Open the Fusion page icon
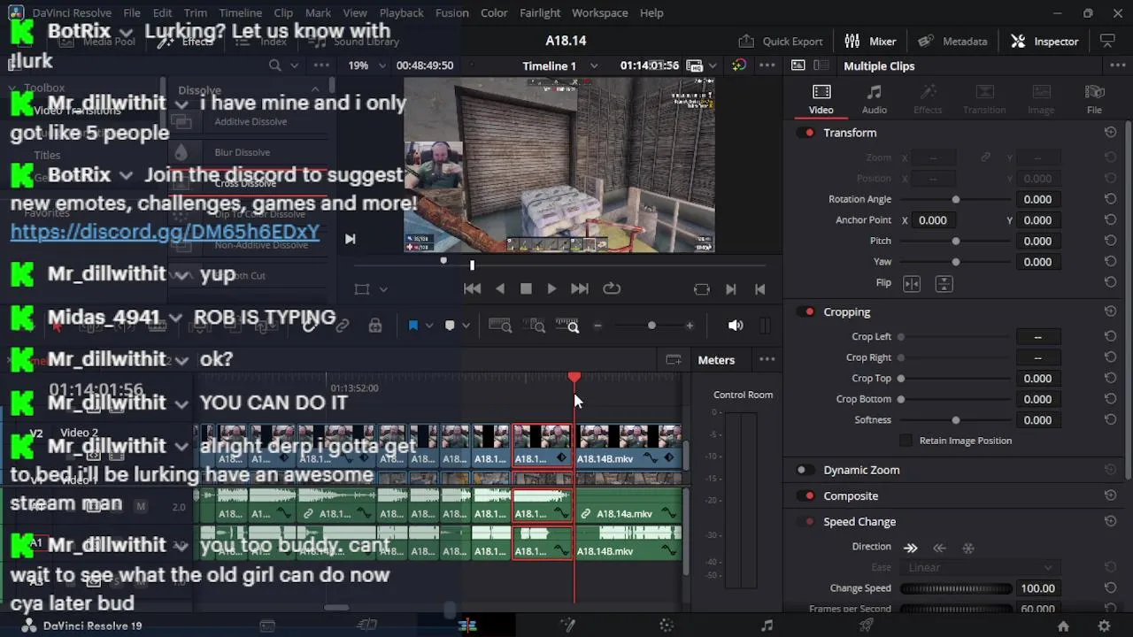This screenshot has width=1133, height=637. click(x=567, y=625)
